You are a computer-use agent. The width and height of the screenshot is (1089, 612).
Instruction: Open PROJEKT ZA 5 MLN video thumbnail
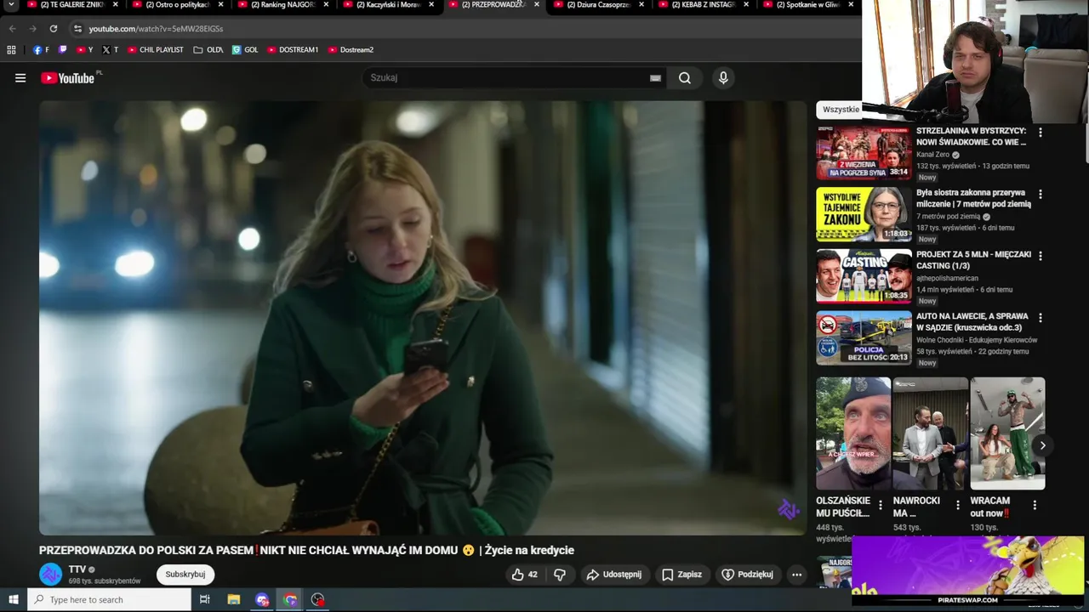(x=864, y=276)
